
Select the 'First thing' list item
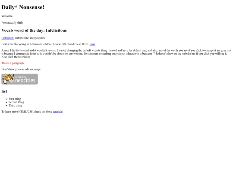point(15,99)
